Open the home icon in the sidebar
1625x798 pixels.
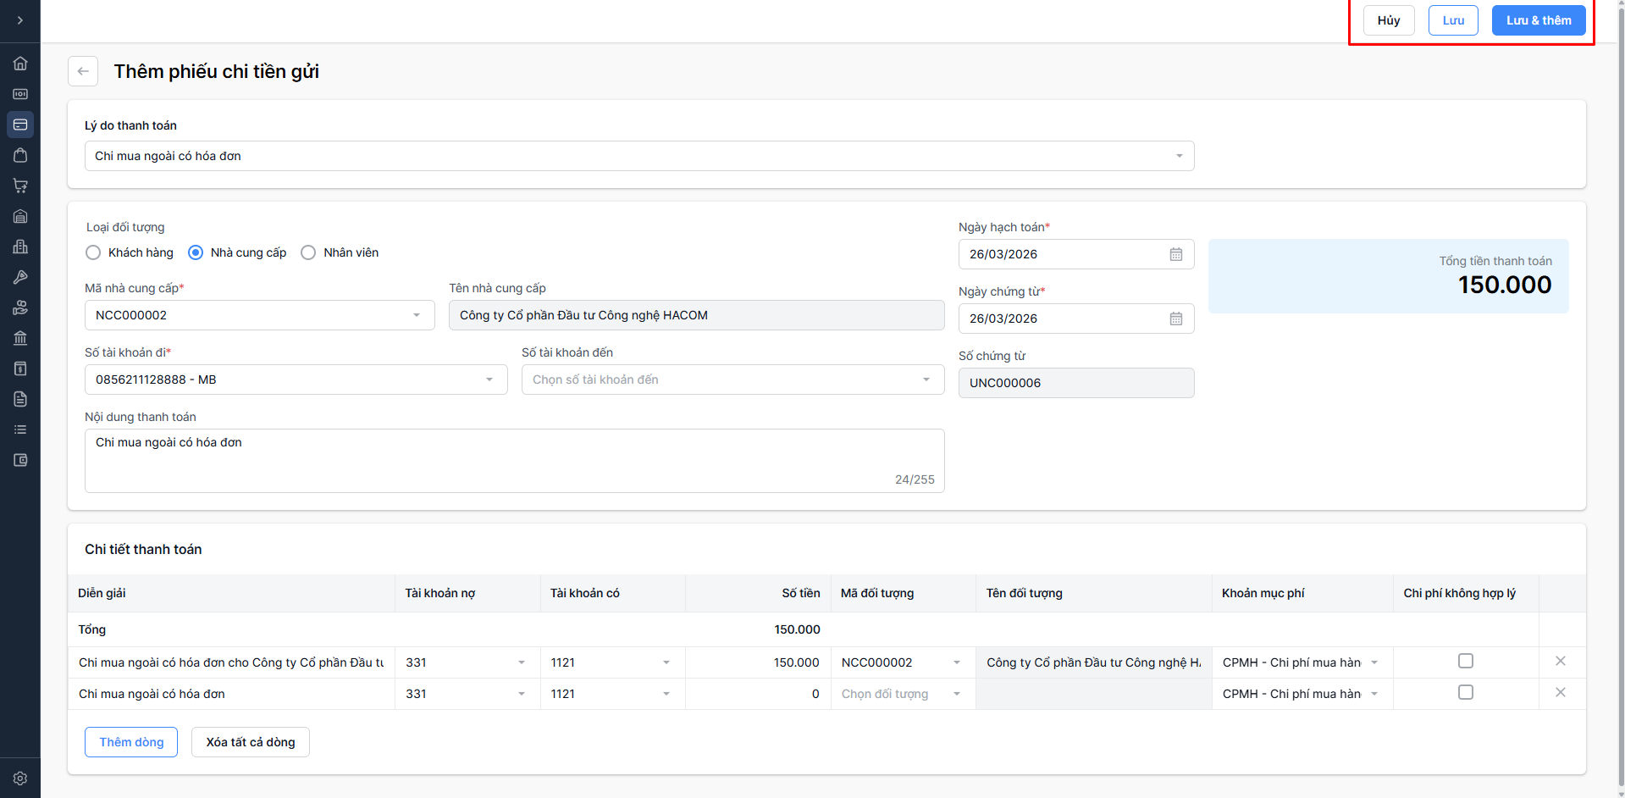(x=20, y=64)
